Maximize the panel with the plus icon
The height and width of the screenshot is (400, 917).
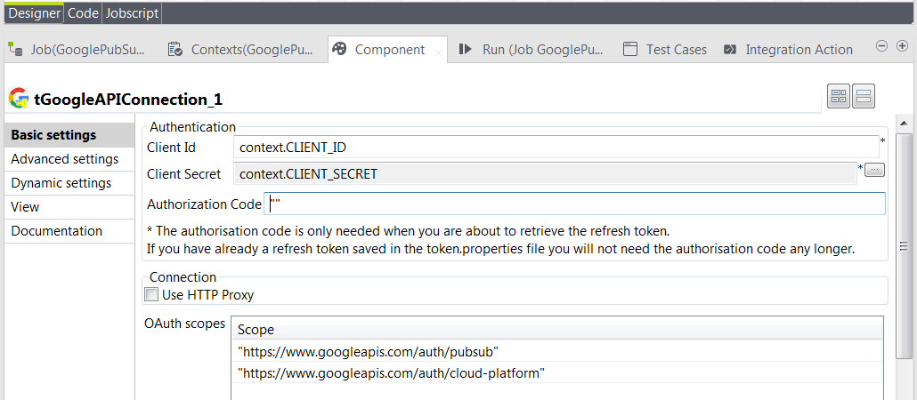pyautogui.click(x=902, y=46)
